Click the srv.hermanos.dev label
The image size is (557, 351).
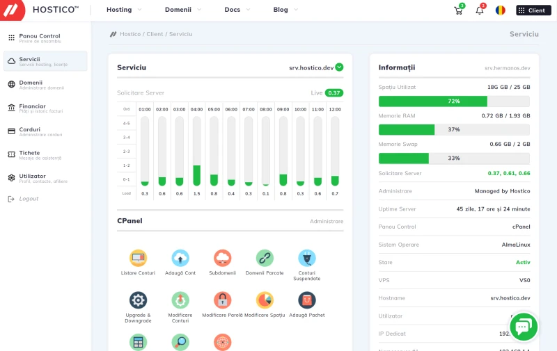[508, 68]
